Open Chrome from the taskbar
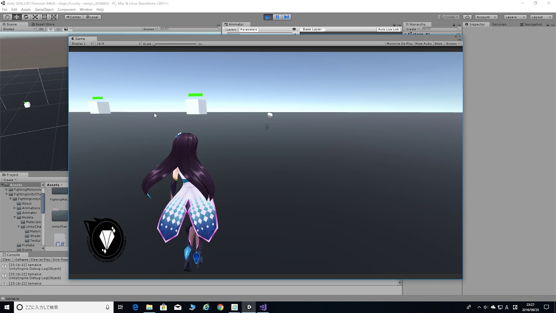 point(220,307)
